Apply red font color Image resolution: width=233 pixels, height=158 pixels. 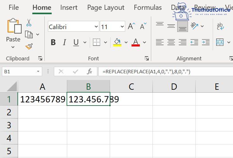click(136, 42)
